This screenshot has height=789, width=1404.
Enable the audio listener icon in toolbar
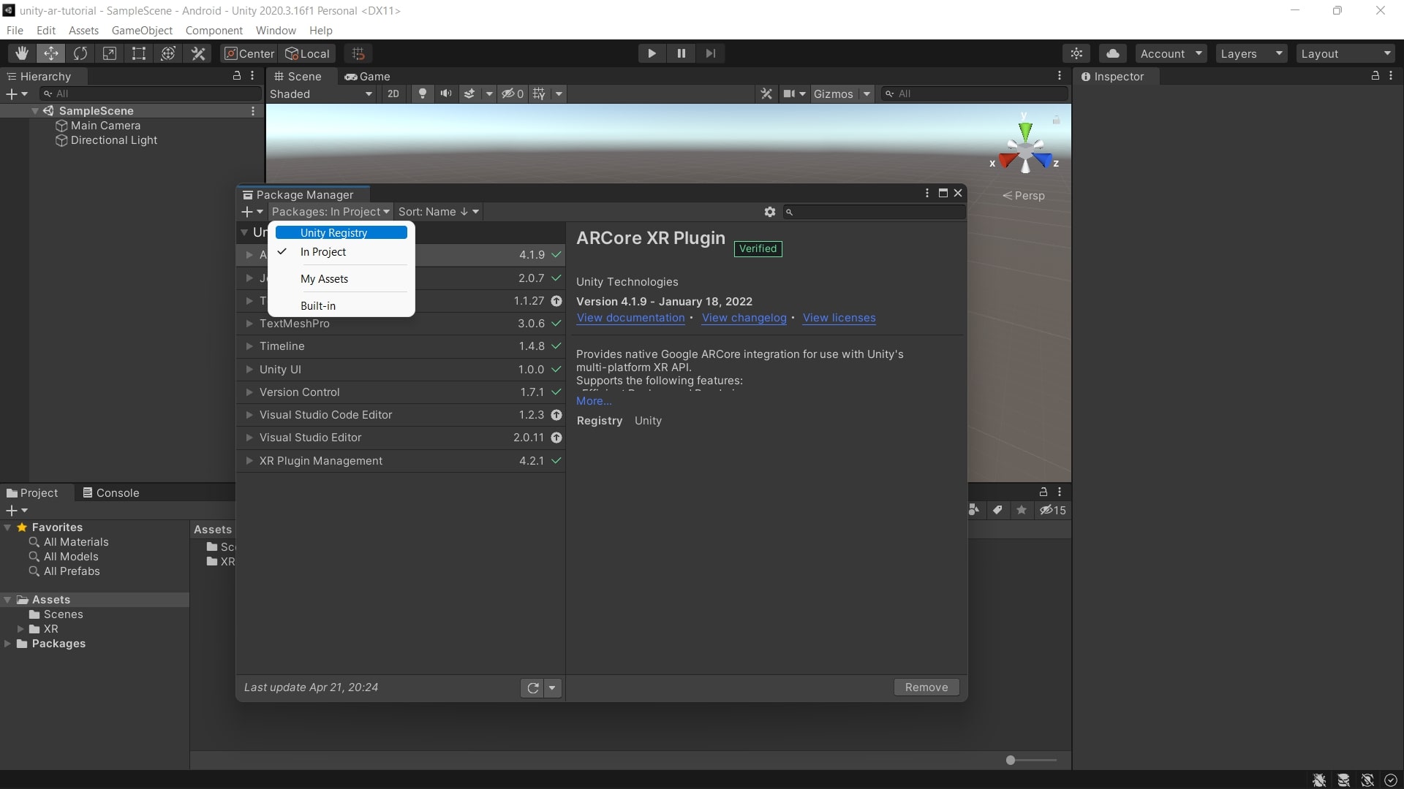point(447,94)
